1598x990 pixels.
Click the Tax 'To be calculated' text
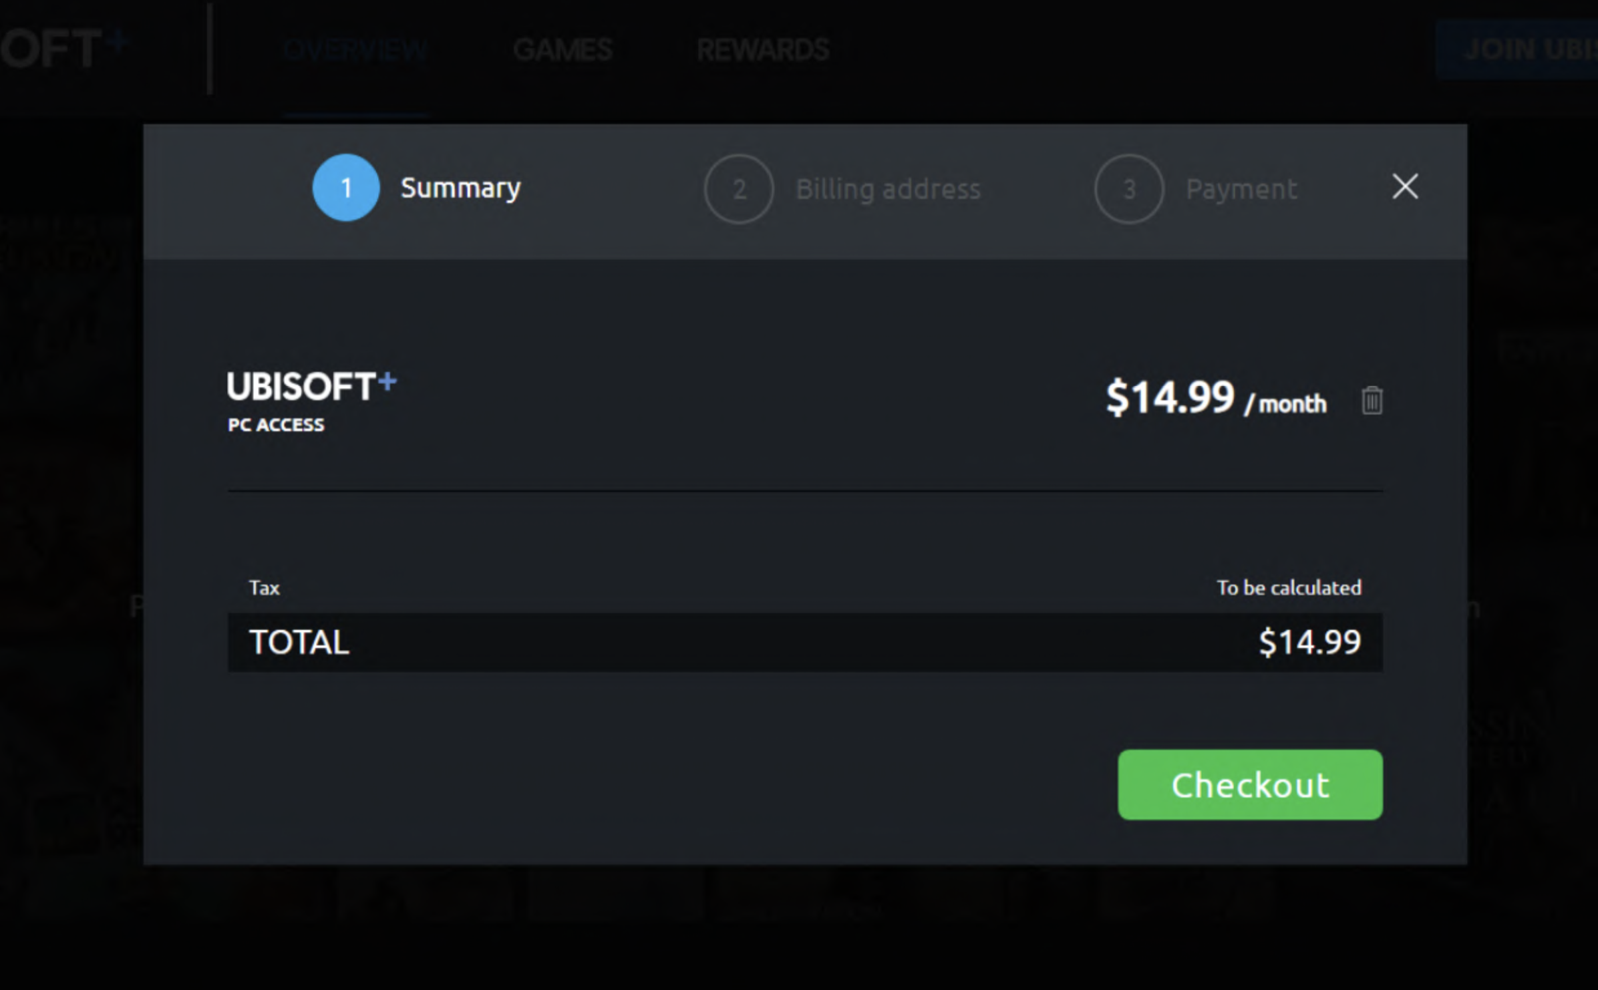click(1289, 588)
